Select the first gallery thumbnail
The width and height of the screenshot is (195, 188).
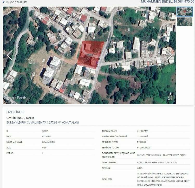click(x=185, y=12)
